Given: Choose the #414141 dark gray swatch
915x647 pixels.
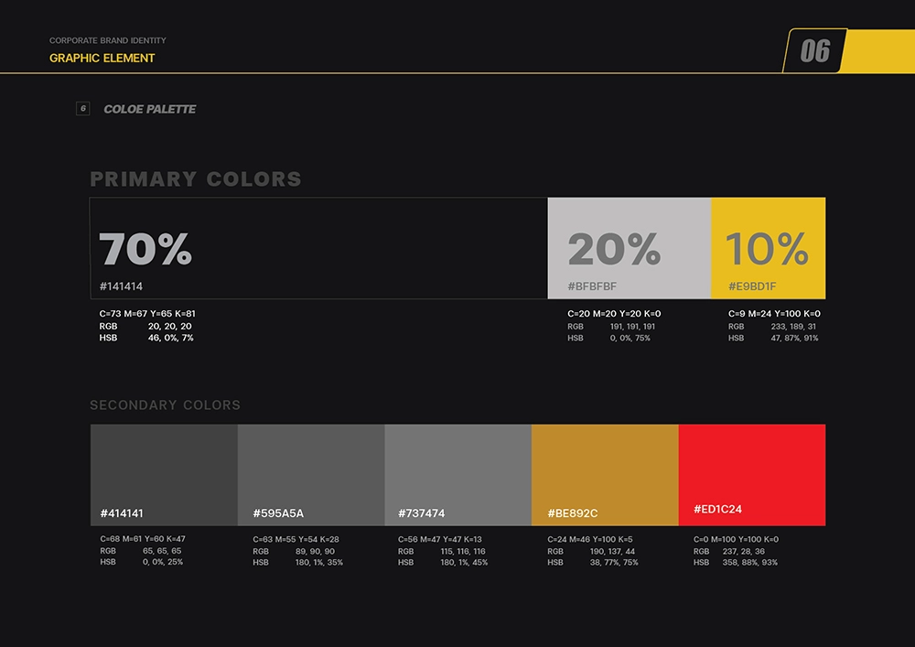Looking at the screenshot, I should pos(164,474).
